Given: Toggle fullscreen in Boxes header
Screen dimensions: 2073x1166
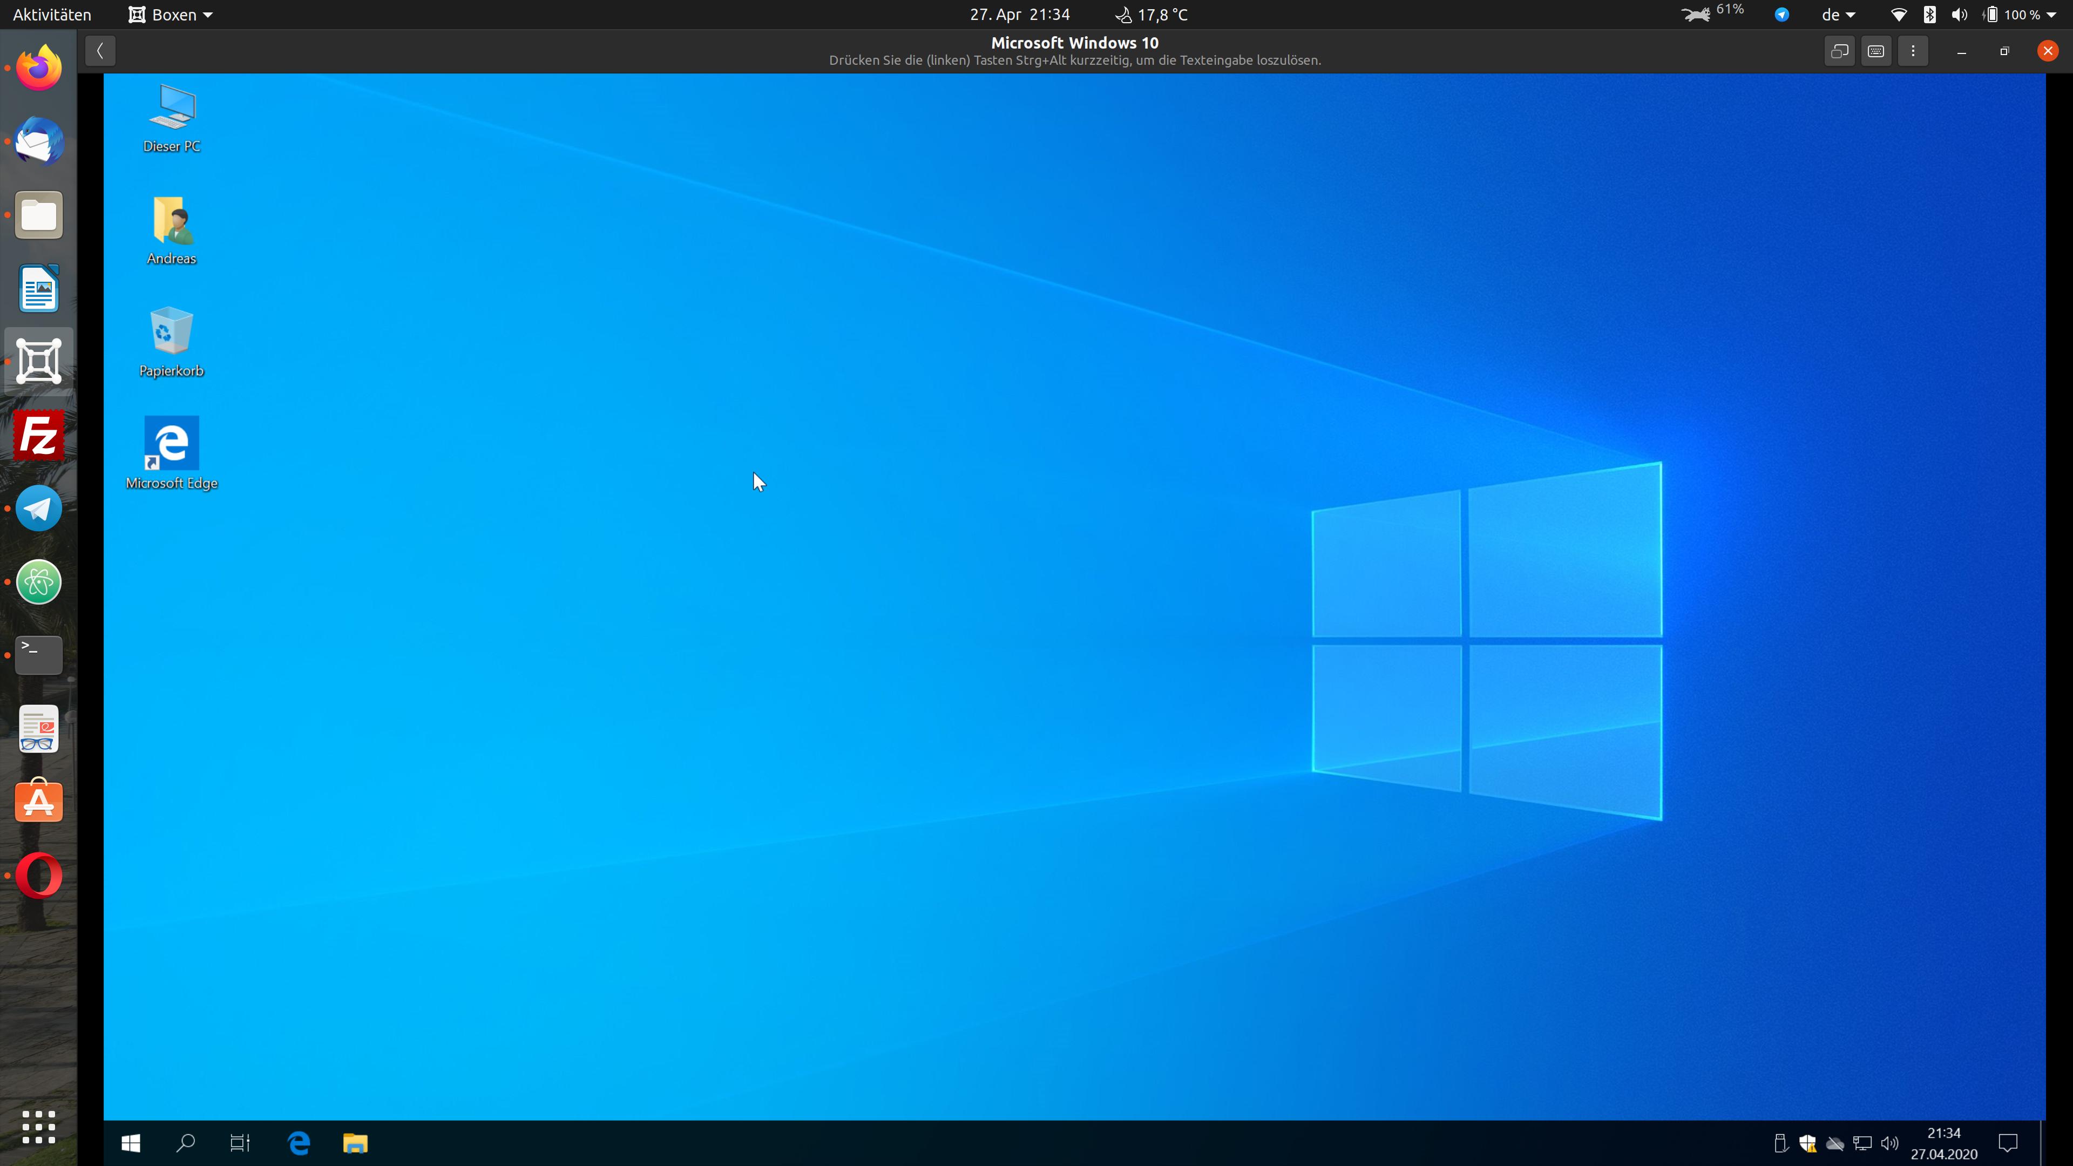Looking at the screenshot, I should coord(1840,51).
